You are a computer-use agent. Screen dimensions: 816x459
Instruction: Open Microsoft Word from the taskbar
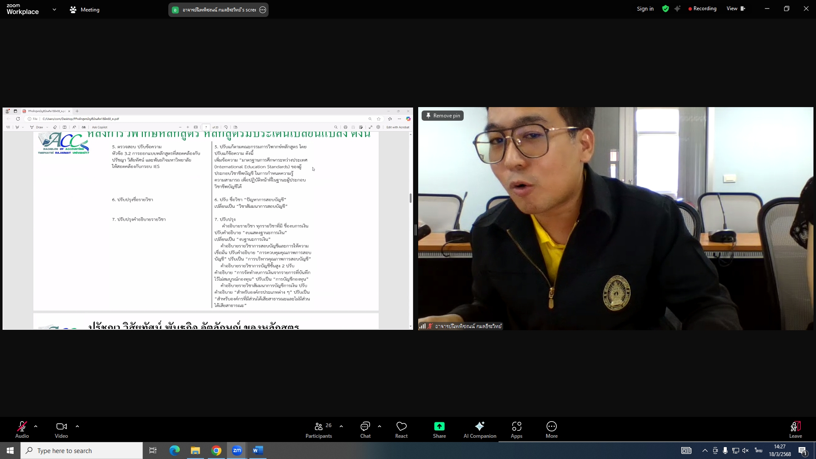point(258,450)
